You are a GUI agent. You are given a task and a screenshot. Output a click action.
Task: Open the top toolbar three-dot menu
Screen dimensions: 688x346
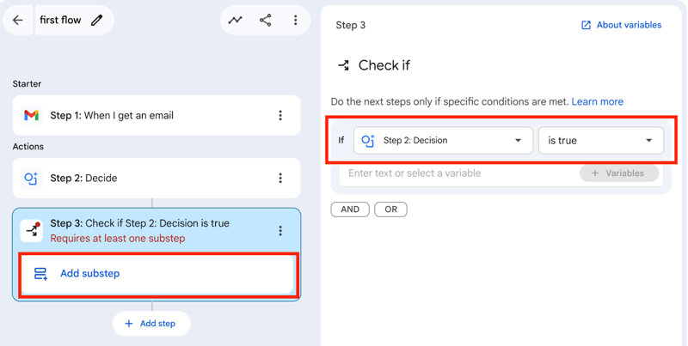tap(295, 20)
